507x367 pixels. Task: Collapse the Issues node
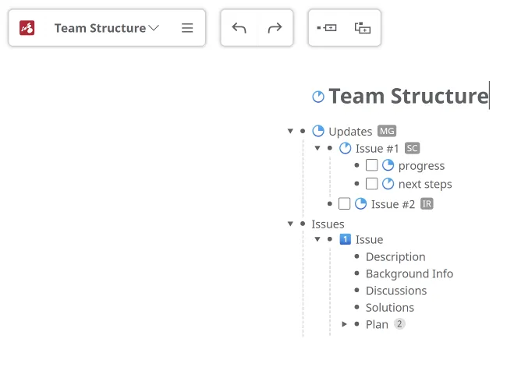291,224
